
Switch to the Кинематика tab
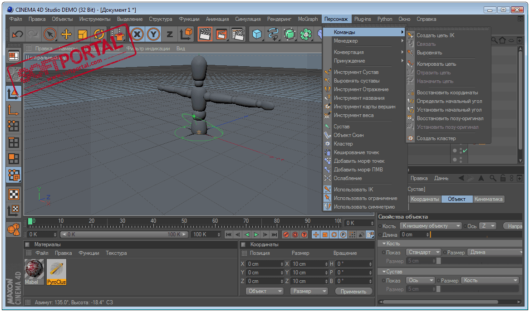point(488,199)
